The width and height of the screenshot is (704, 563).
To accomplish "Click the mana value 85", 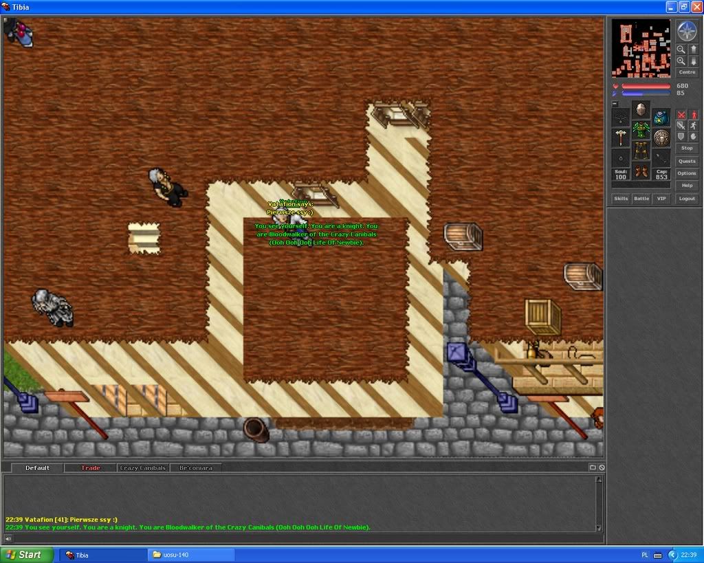I will click(681, 93).
